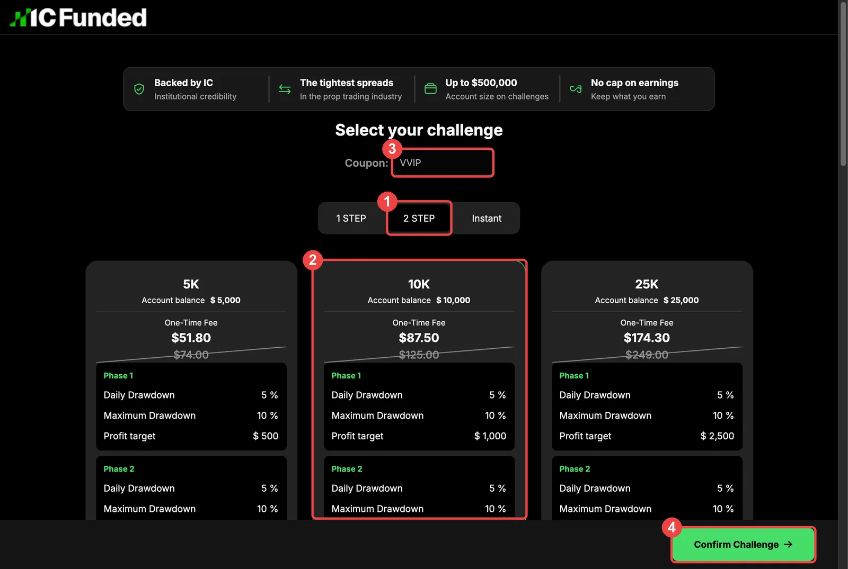Click the red step 3 badge
848x569 pixels.
click(392, 149)
